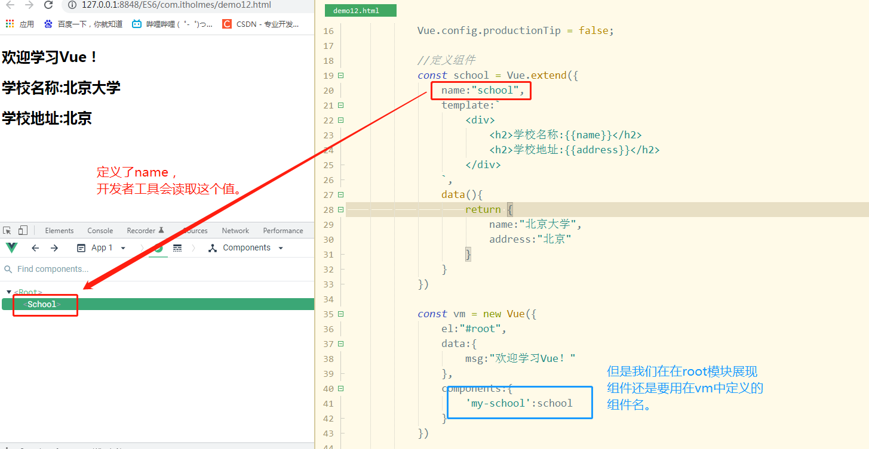The height and width of the screenshot is (449, 869).
Task: Switch to the Elements tab
Action: pos(59,231)
